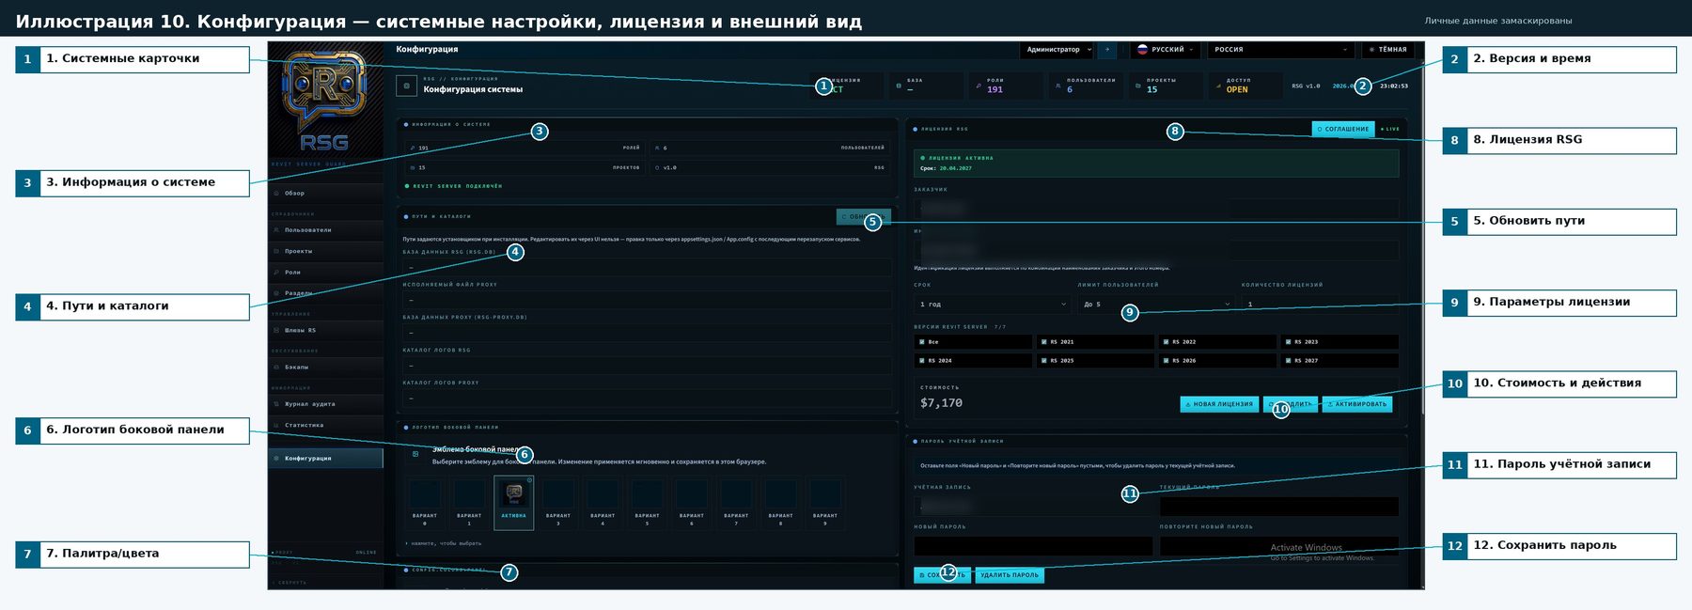The image size is (1692, 610).
Task: Open the Обзор sidebar section
Action: [x=326, y=193]
